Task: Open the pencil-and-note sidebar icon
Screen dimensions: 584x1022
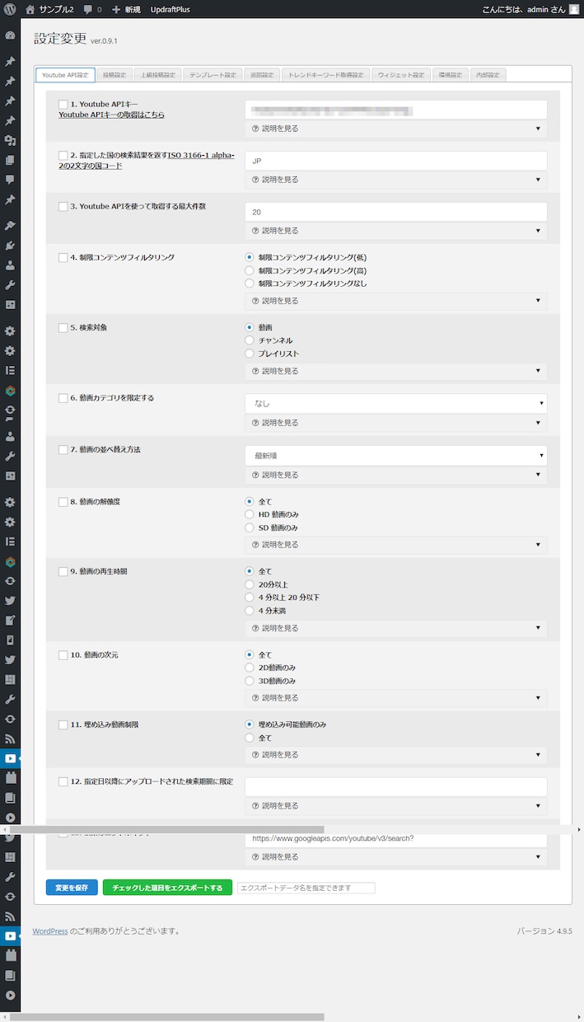Action: [x=10, y=620]
